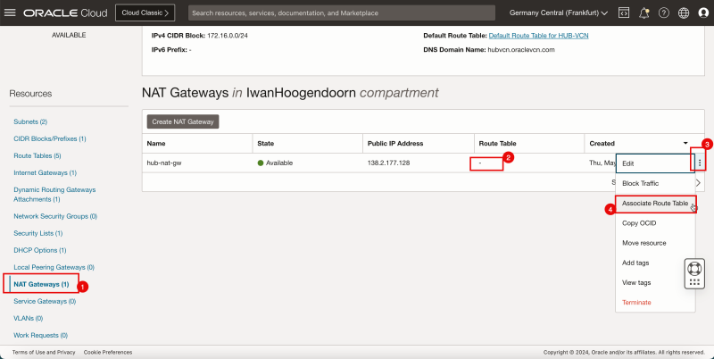Open Subnets (2) in Resources list
Viewport: 714px width, 359px height.
[30, 121]
